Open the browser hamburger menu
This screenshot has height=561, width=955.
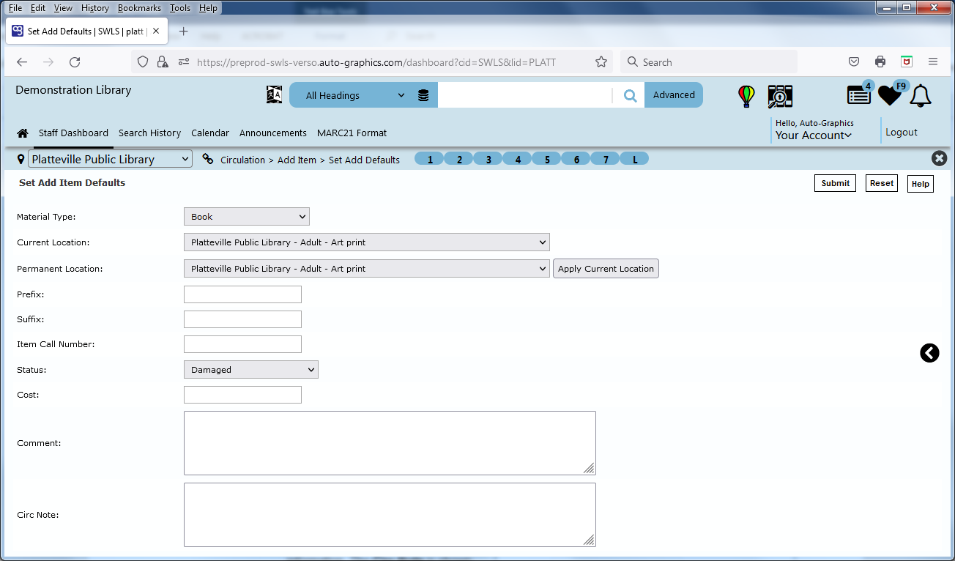coord(933,62)
